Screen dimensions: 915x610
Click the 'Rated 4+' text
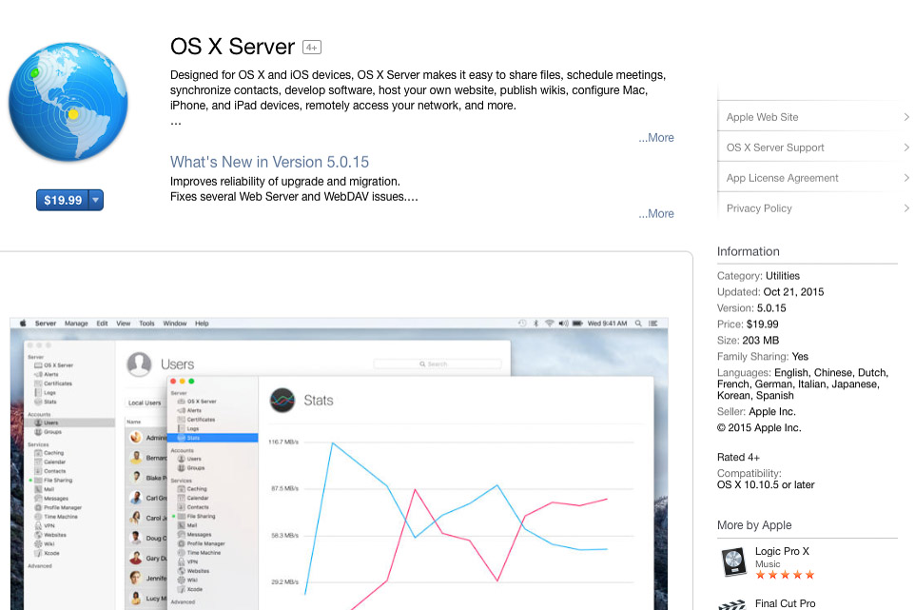click(738, 457)
